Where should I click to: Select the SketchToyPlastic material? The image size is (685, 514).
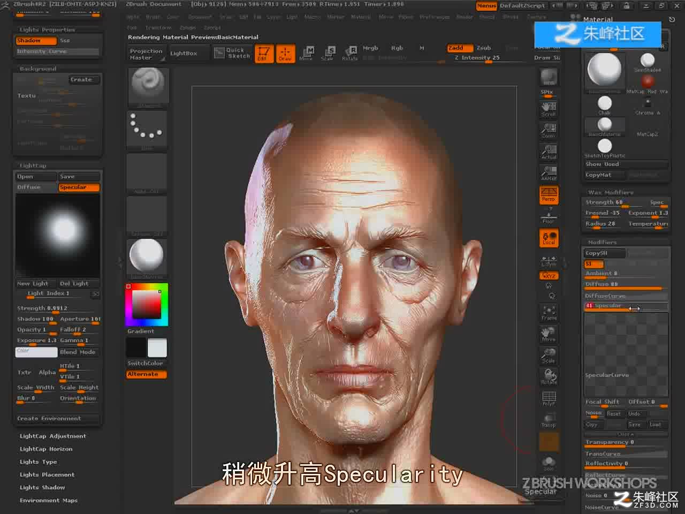point(605,148)
